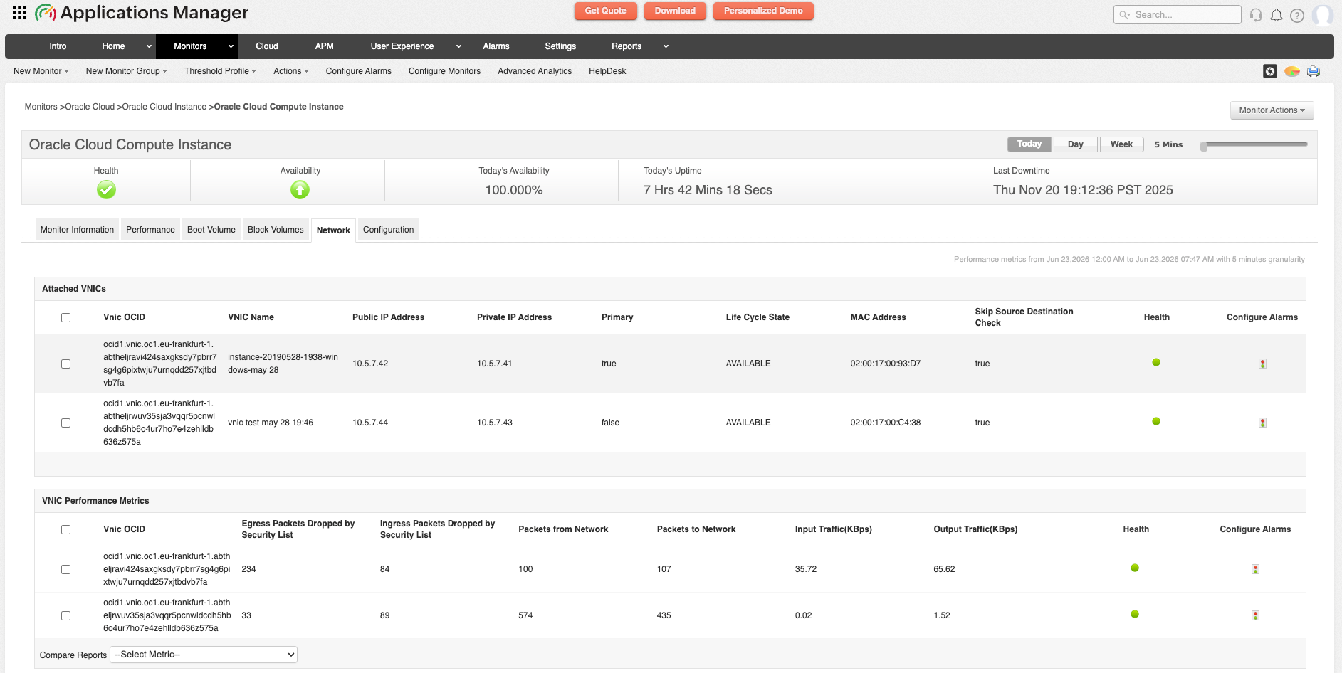This screenshot has width=1342, height=673.
Task: Switch to the Performance tab
Action: pos(150,230)
